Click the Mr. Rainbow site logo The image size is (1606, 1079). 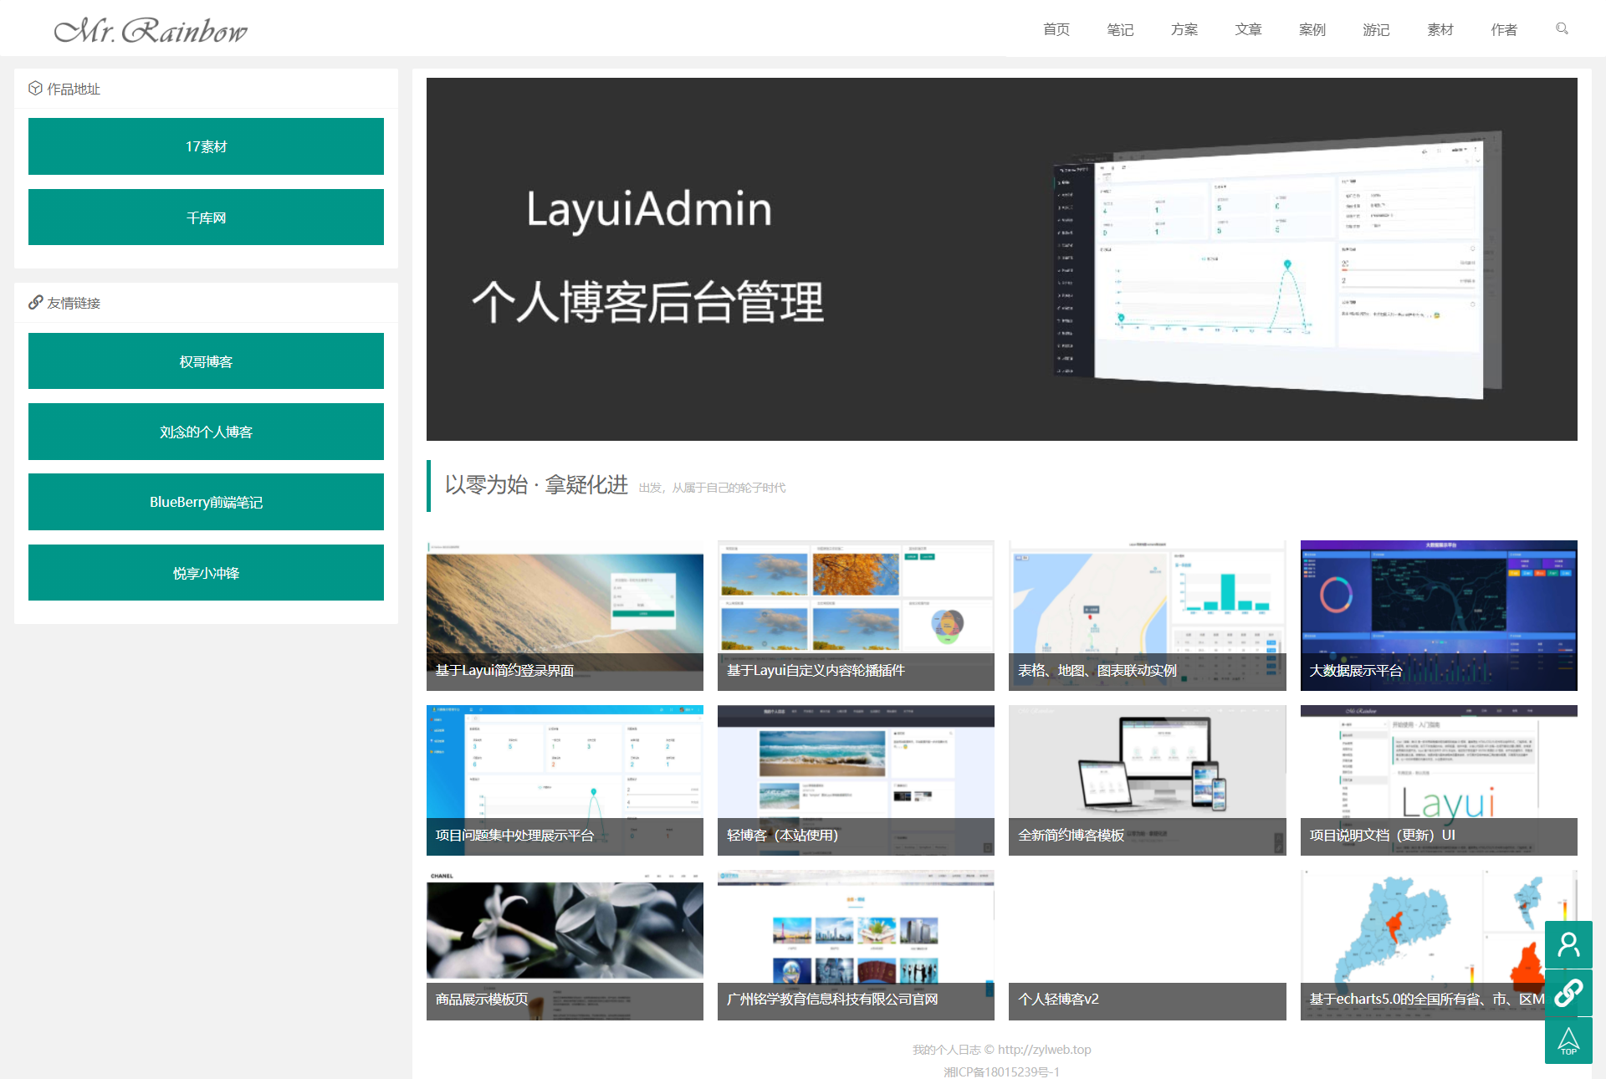[x=151, y=30]
